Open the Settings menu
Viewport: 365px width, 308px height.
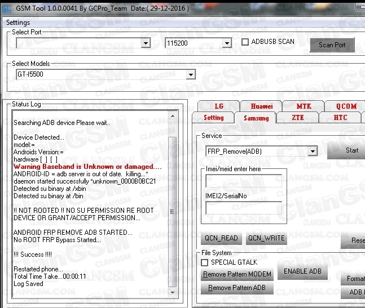pyautogui.click(x=18, y=23)
